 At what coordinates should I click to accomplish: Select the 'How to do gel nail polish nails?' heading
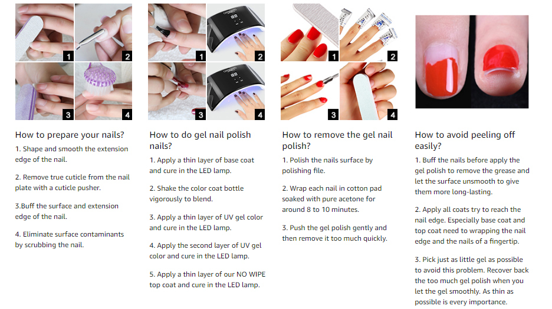point(200,140)
